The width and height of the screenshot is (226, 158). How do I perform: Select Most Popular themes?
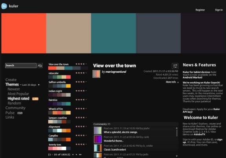18,94
